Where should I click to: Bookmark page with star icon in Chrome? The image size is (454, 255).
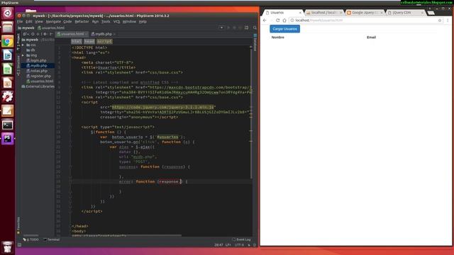[440, 21]
